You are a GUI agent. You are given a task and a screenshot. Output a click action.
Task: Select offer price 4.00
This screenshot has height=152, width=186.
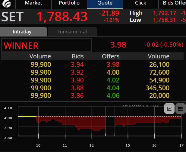[113, 72]
